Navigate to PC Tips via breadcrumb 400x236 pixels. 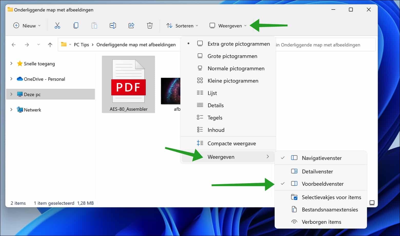[x=81, y=44]
